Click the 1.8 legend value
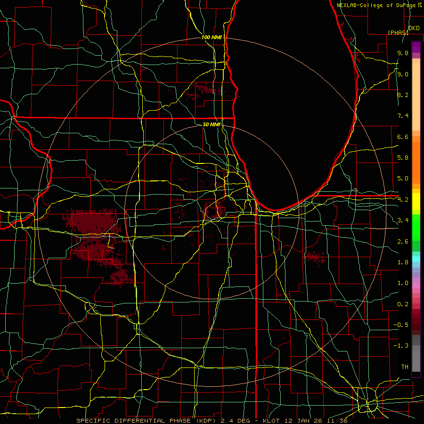 (403, 262)
